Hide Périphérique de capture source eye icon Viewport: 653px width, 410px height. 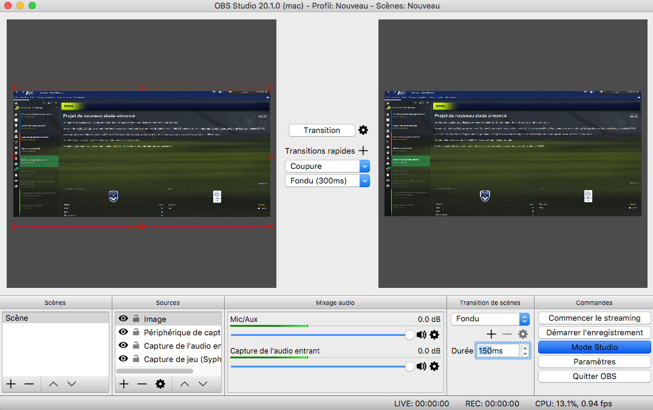(123, 332)
